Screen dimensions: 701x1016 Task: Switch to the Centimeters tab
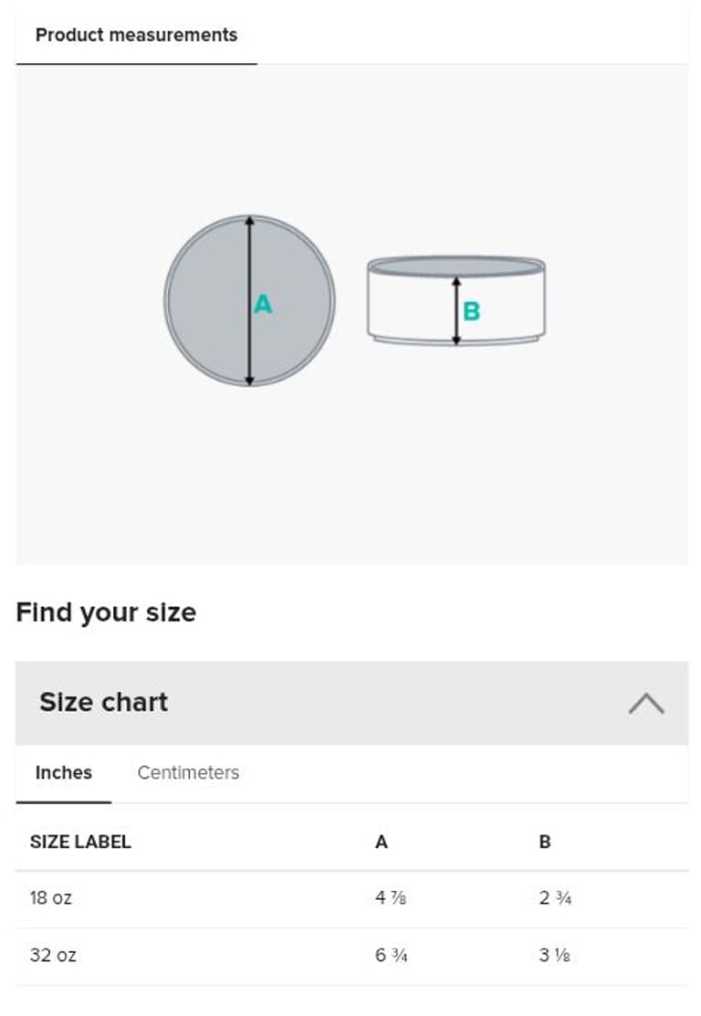188,772
